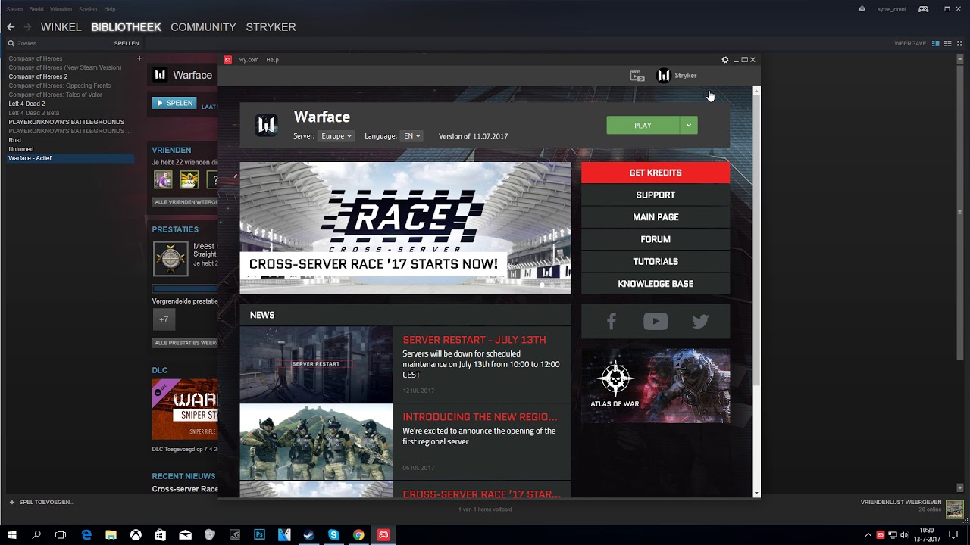Click SPEL TOEVOEGEN at bottom left
The width and height of the screenshot is (970, 545).
click(x=41, y=502)
